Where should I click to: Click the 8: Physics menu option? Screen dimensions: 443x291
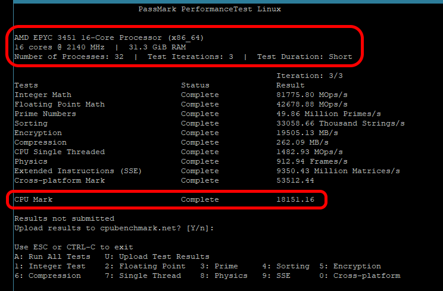[x=224, y=276]
